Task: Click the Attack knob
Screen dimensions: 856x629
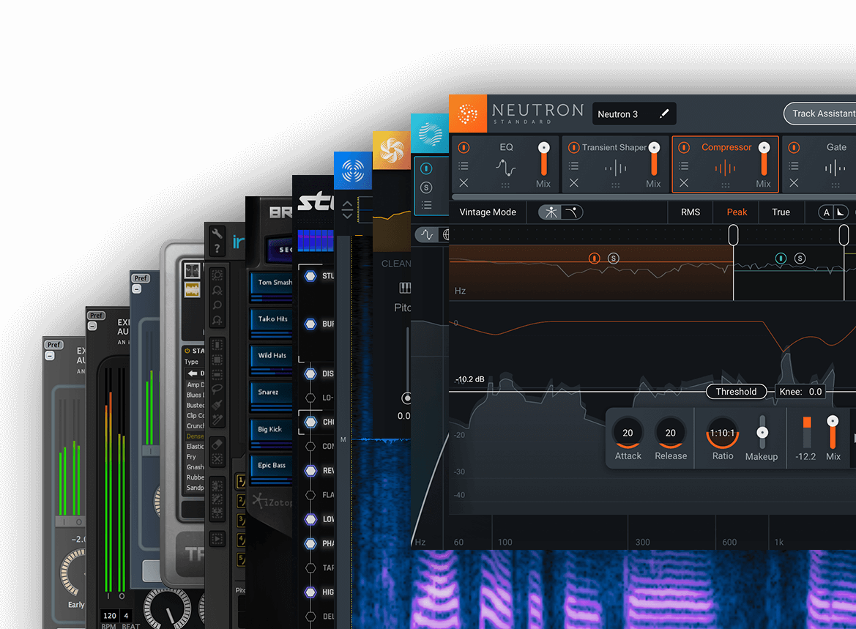Action: (x=628, y=433)
